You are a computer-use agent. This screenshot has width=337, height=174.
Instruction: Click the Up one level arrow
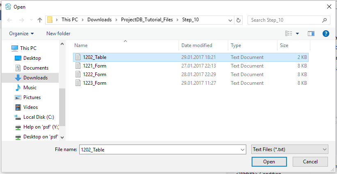click(40, 20)
